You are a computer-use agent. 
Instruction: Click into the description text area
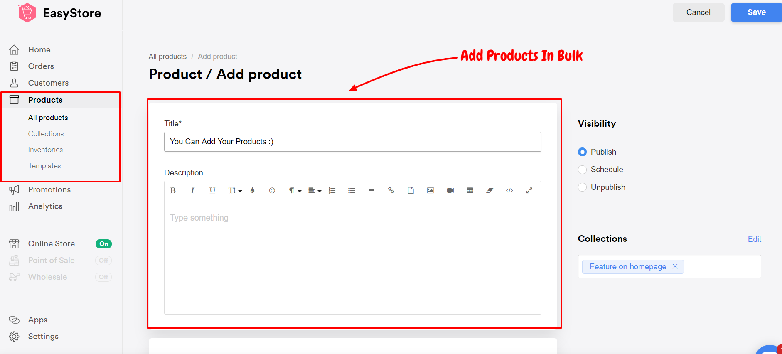click(353, 257)
